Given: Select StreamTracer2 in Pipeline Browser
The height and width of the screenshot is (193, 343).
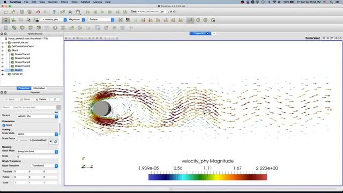Looking at the screenshot, I should [23, 58].
